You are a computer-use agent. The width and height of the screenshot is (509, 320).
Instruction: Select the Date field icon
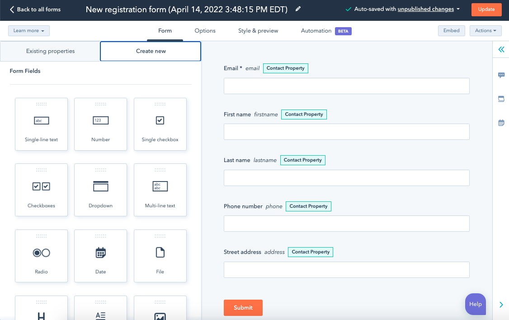pyautogui.click(x=101, y=253)
